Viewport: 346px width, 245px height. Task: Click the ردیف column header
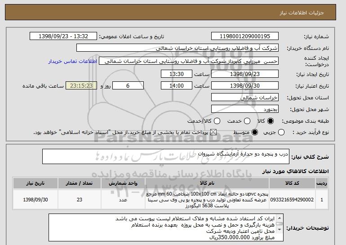pos(322,183)
